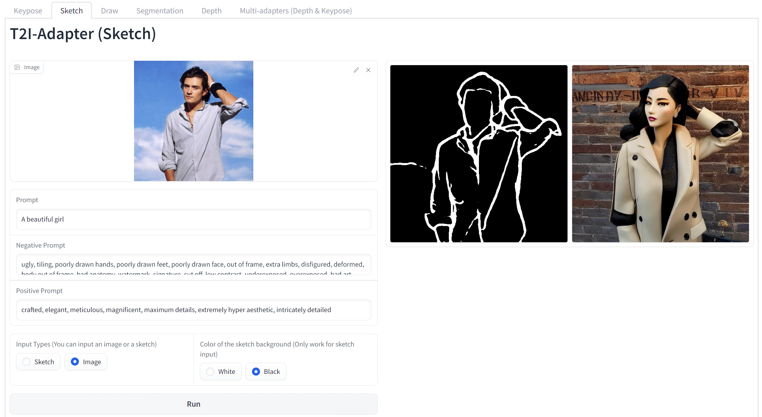Switch to the Segmentation tab
The height and width of the screenshot is (417, 762).
(x=160, y=11)
